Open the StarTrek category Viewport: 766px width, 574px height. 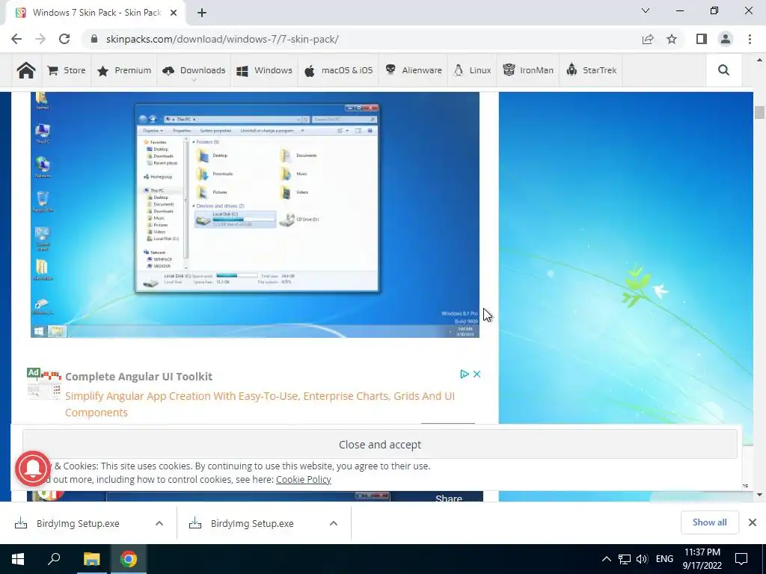591,70
